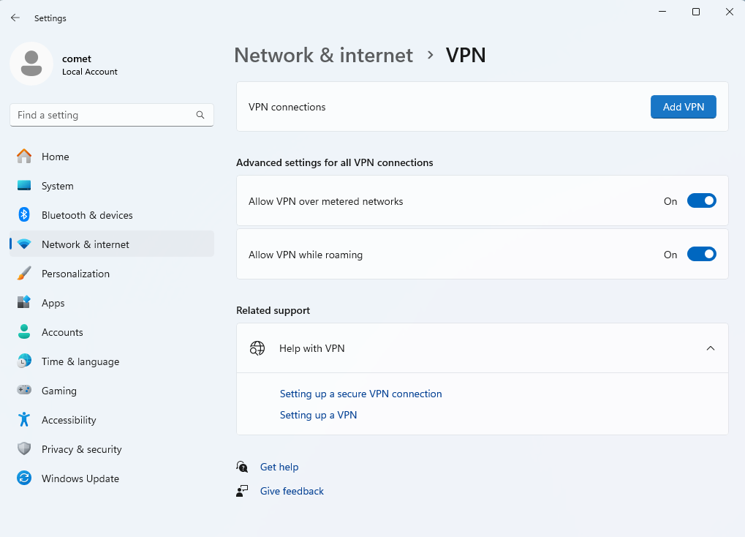This screenshot has height=537, width=745.
Task: Click the breadcrumb chevron before VPN
Action: [x=430, y=55]
